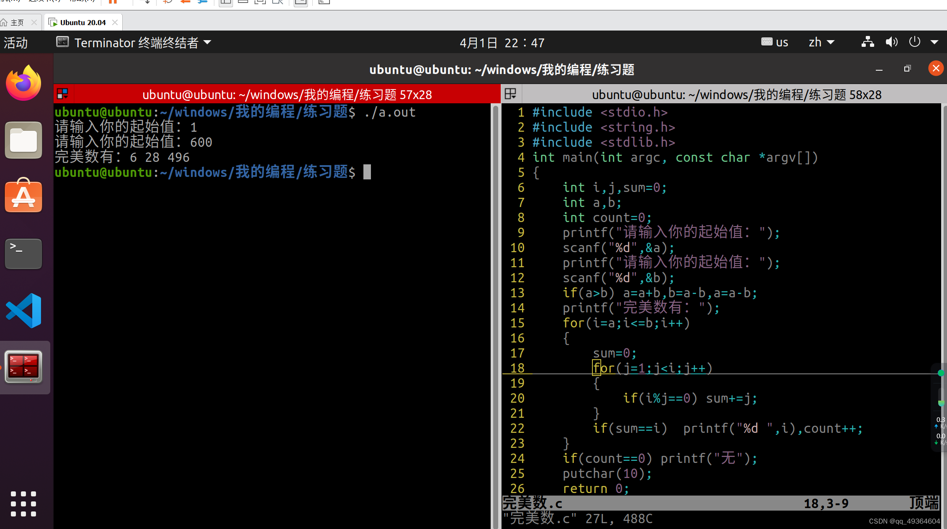Open the network status icon

tap(867, 42)
